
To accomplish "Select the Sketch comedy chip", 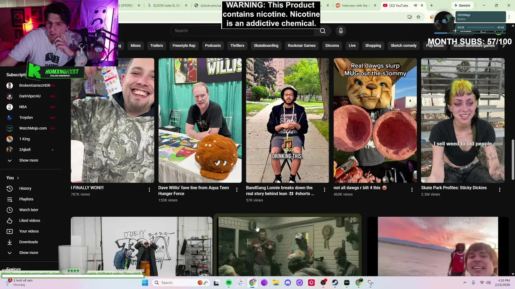I will pyautogui.click(x=404, y=45).
